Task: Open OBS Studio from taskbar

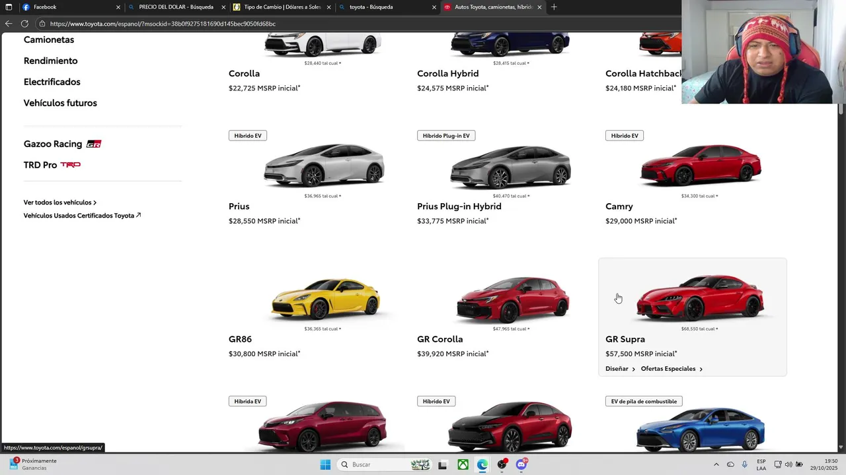Action: (x=502, y=464)
